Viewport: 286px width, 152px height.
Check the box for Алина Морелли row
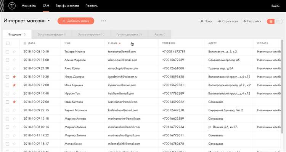[8, 60]
